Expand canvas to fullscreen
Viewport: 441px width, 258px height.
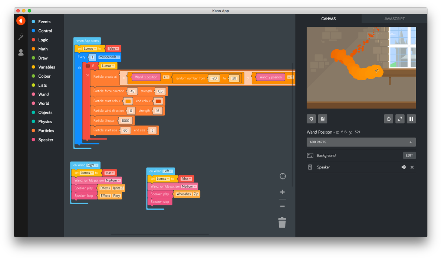(x=400, y=119)
